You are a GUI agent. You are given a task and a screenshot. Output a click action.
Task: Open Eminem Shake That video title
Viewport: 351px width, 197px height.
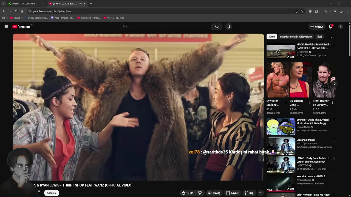click(313, 121)
